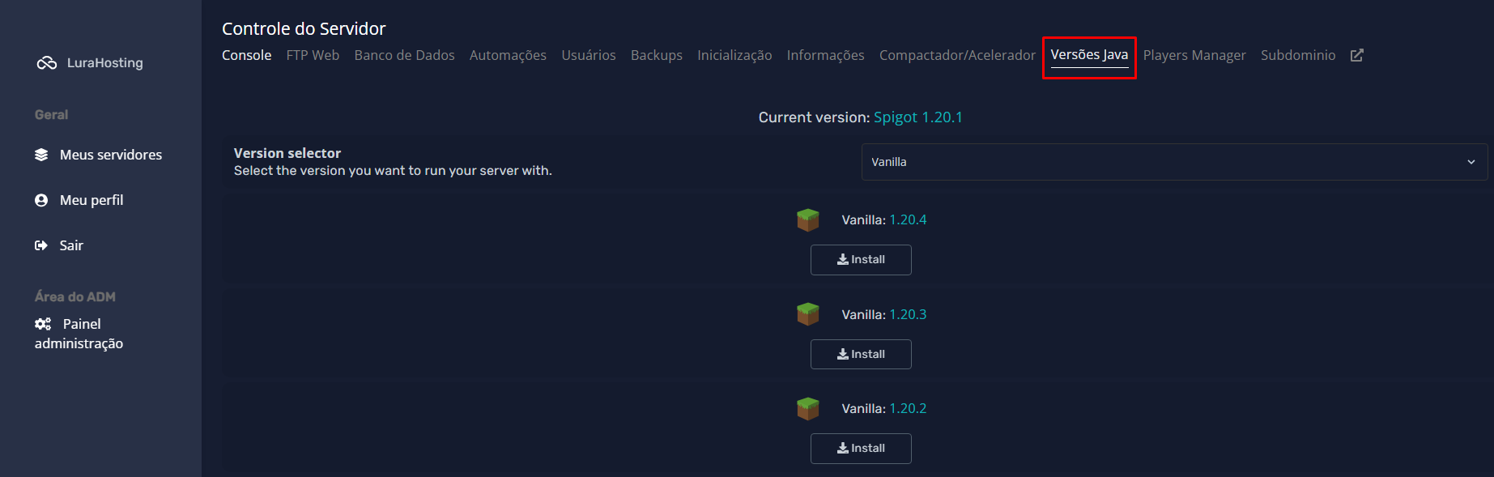1494x477 pixels.
Task: Click the Version selector heading
Action: [x=287, y=153]
